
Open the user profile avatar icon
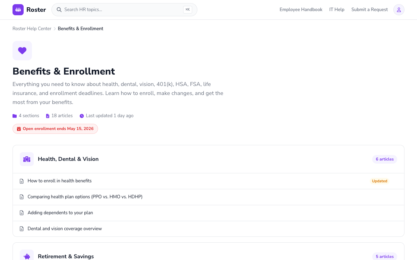coord(399,10)
